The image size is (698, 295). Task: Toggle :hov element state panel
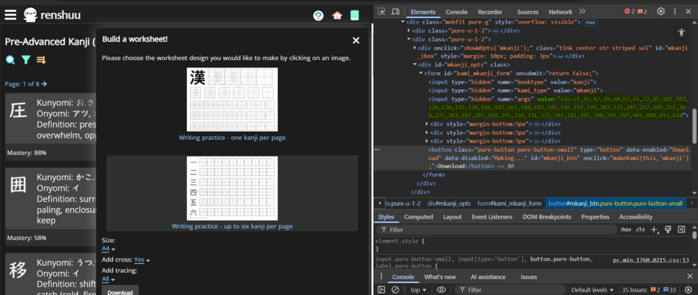pyautogui.click(x=625, y=230)
